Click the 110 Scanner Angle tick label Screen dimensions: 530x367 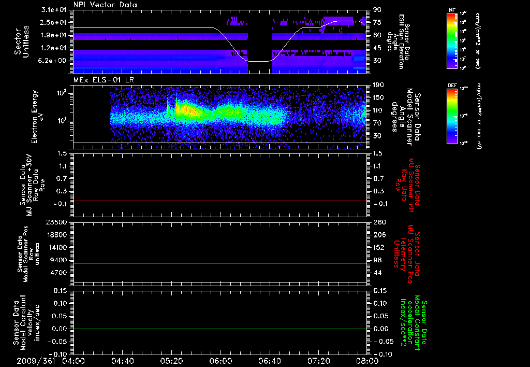click(378, 110)
